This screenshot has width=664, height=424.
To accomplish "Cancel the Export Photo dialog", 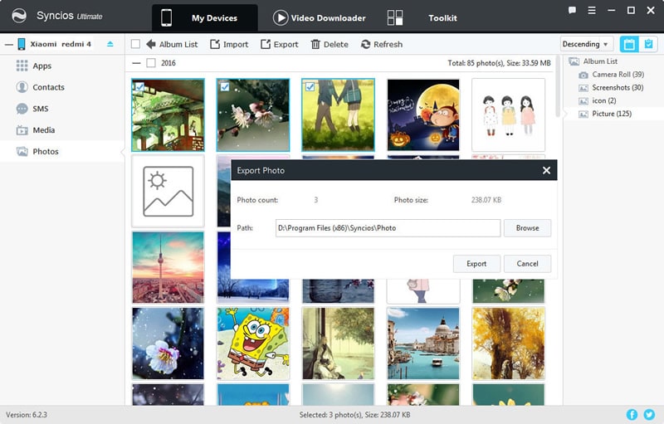I will (x=527, y=264).
